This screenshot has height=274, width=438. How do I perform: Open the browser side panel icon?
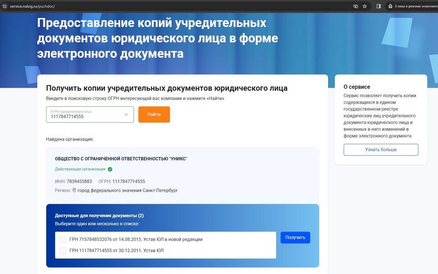pos(379,6)
